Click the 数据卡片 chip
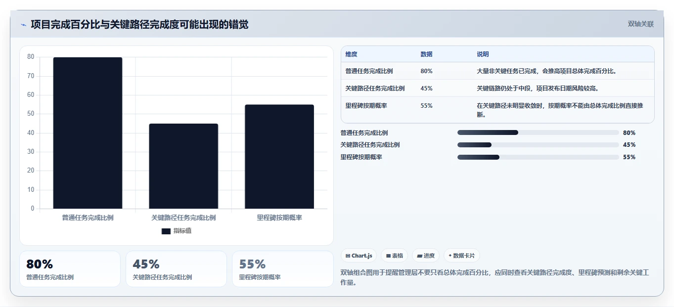This screenshot has width=674, height=307. coord(461,256)
